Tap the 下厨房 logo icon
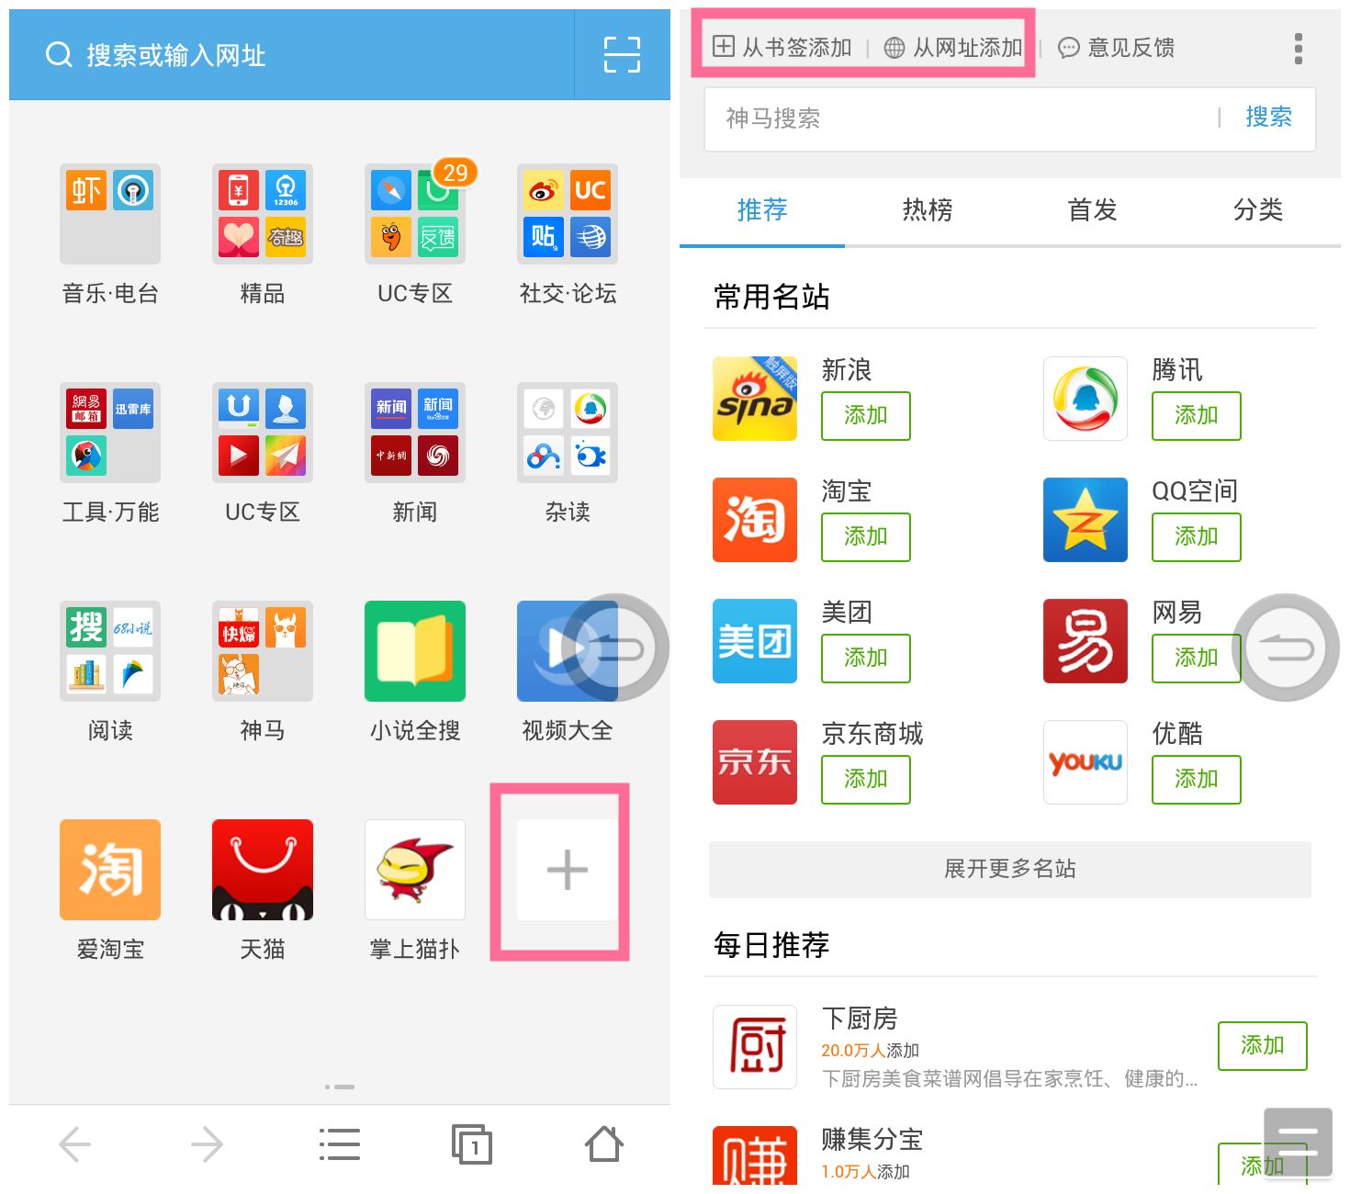Screen dimensions: 1350x1194 click(755, 1047)
